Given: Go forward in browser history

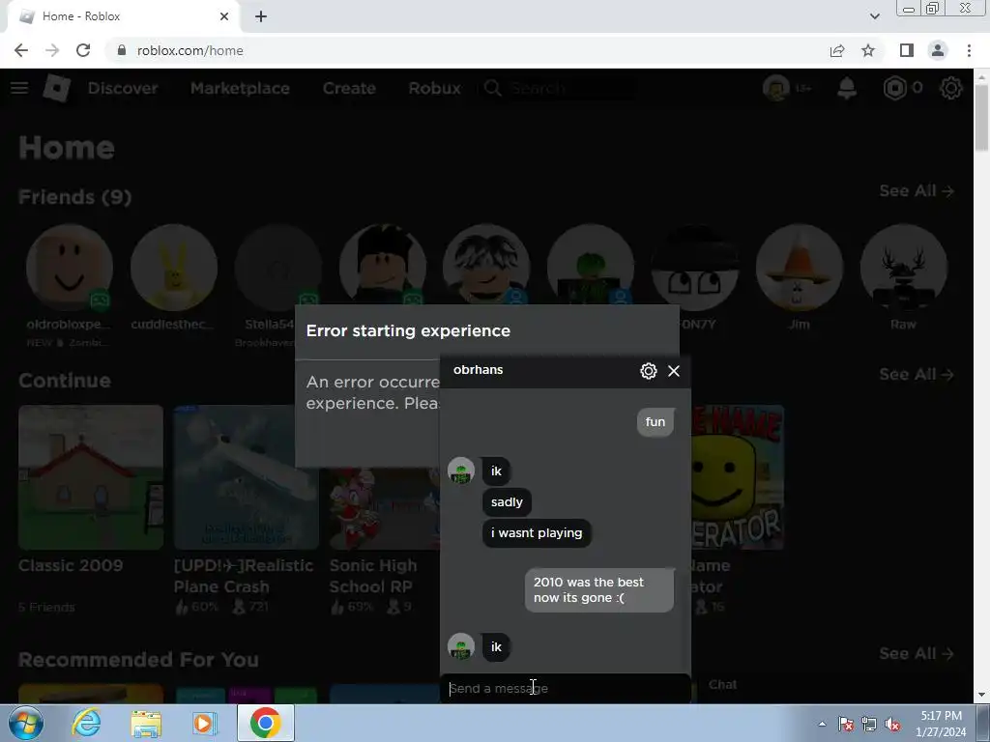Looking at the screenshot, I should (52, 50).
